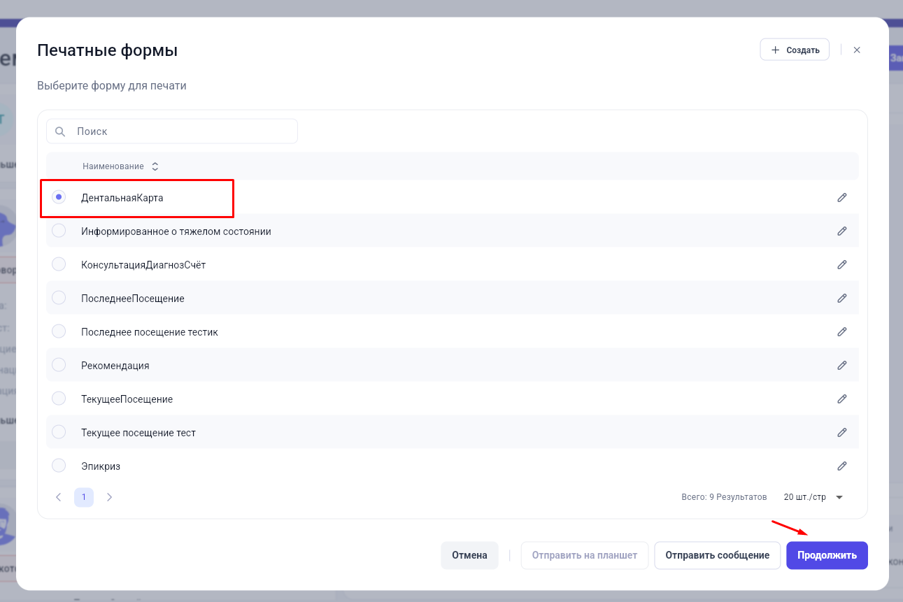Click the Последнее посещение тестик row text
The image size is (903, 602).
pos(150,332)
